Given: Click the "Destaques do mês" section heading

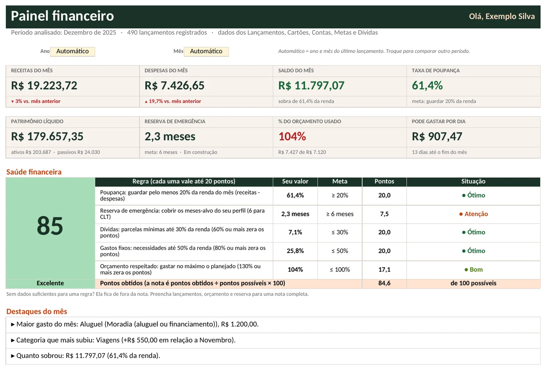Looking at the screenshot, I should pos(37,312).
